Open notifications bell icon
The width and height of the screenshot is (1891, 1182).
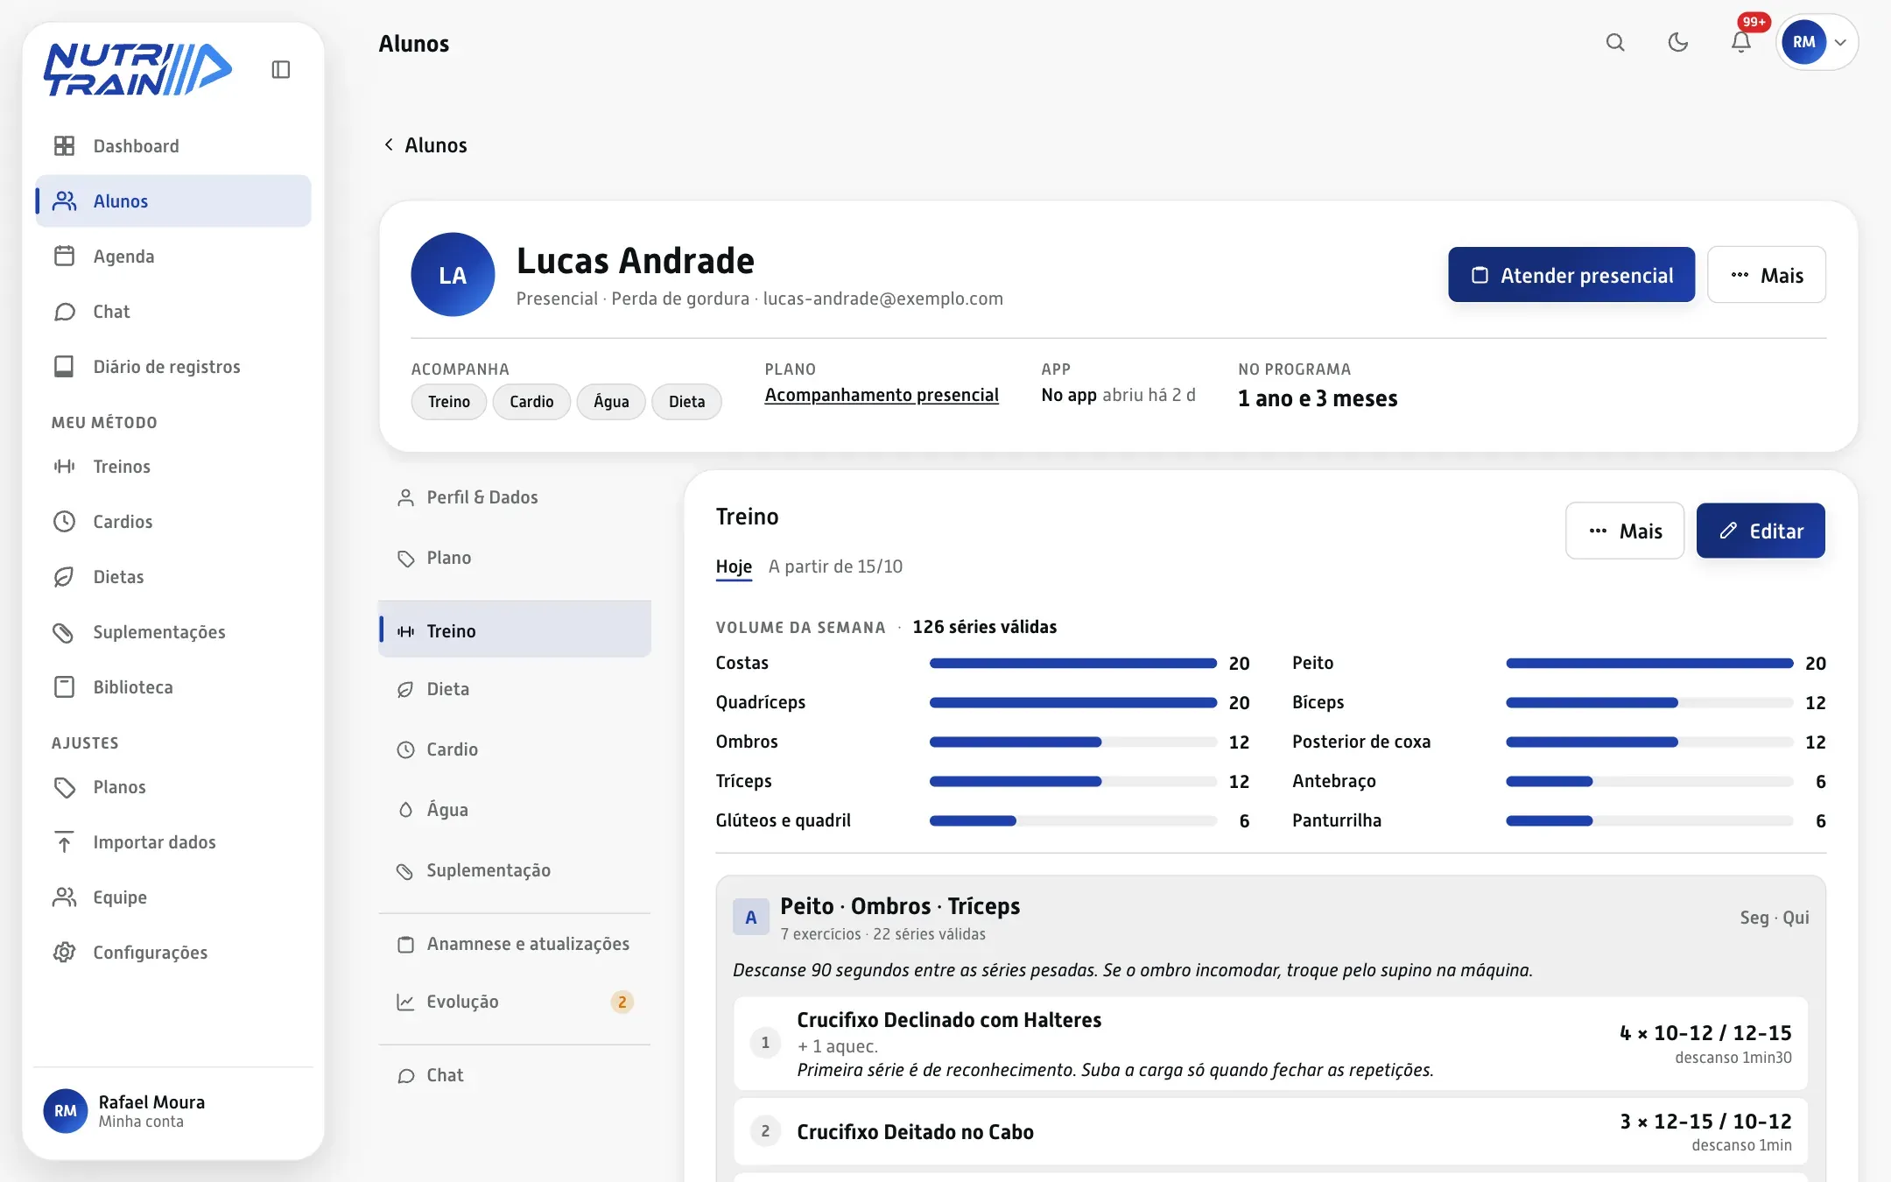pyautogui.click(x=1740, y=42)
